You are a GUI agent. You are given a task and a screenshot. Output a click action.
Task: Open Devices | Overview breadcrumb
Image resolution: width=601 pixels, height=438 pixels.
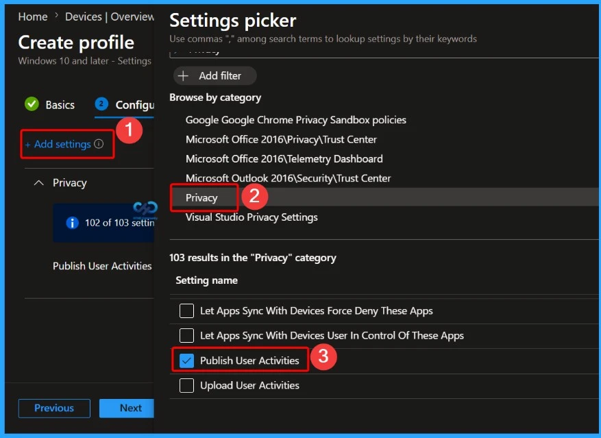tap(110, 17)
